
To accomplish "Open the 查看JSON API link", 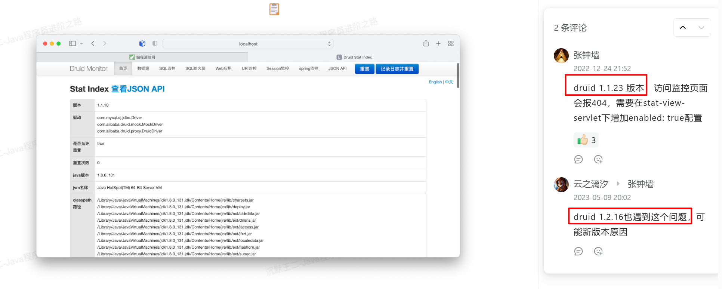I will click(x=138, y=89).
